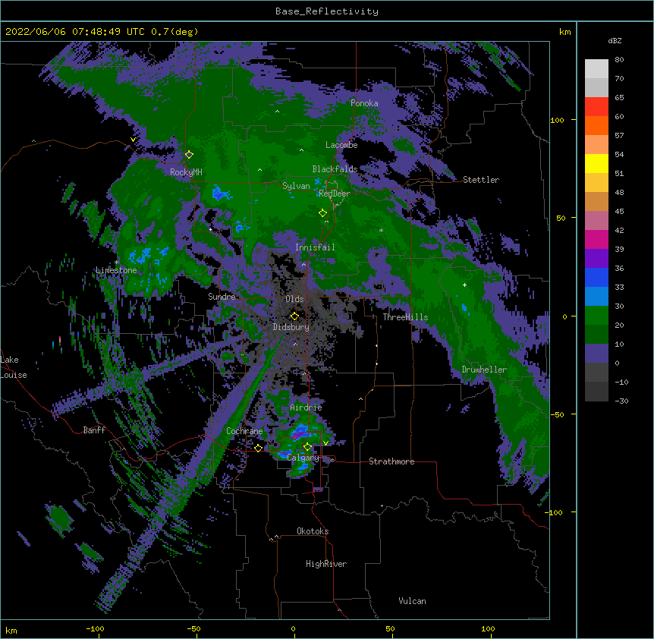
Task: Select the Innisfail town label
Action: click(x=315, y=247)
